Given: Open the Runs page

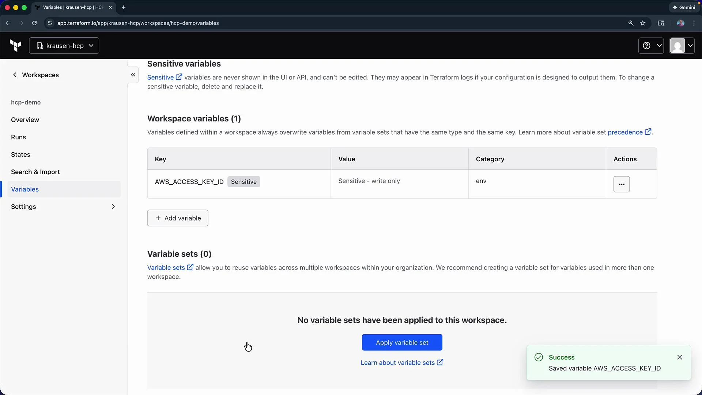Looking at the screenshot, I should tap(18, 137).
